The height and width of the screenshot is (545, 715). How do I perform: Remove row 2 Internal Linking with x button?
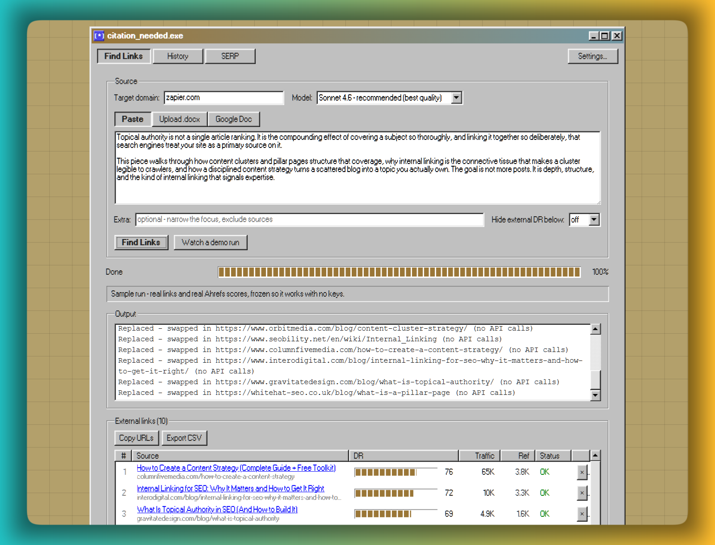coord(582,493)
